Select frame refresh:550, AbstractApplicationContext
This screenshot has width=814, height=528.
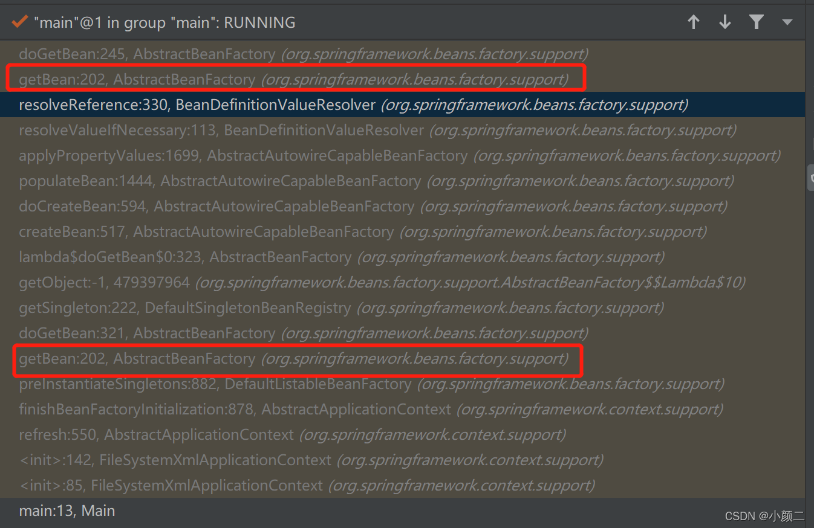click(x=402, y=434)
